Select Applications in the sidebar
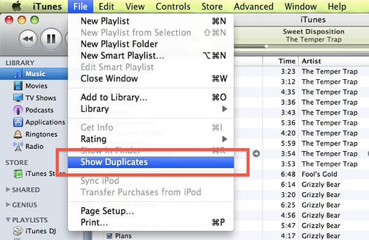Screen dimensions: 369x240 pyautogui.click(x=34, y=122)
